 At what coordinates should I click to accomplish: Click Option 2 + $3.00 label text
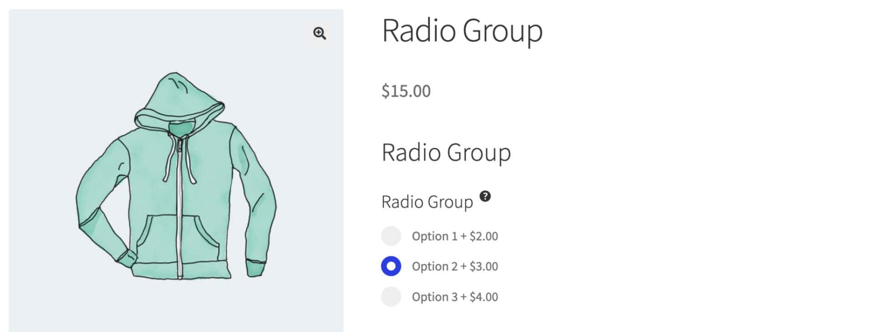(455, 266)
